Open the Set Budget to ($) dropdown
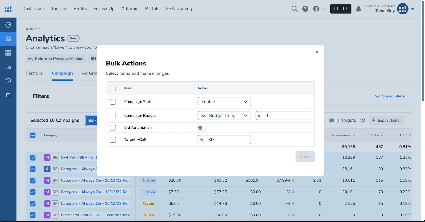 [x=224, y=116]
